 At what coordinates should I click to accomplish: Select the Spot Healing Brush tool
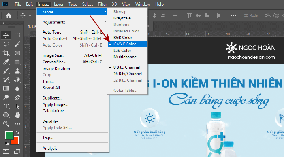coord(17,62)
